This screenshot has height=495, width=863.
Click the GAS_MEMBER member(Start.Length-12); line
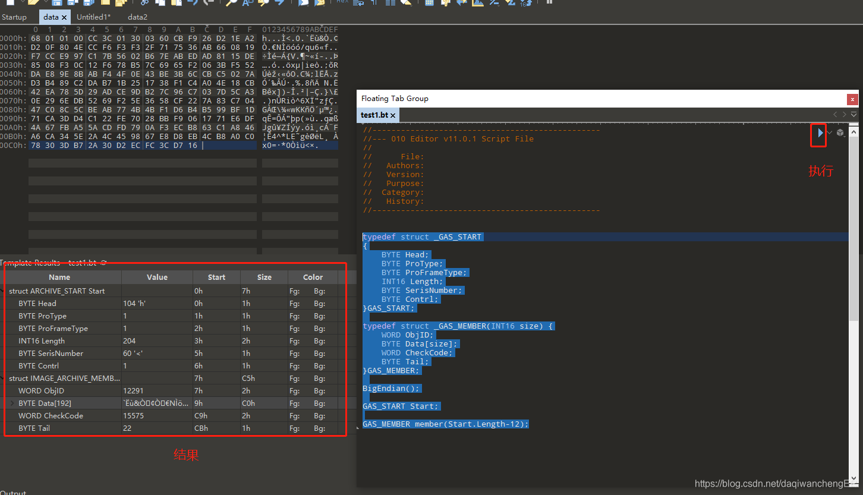click(446, 424)
